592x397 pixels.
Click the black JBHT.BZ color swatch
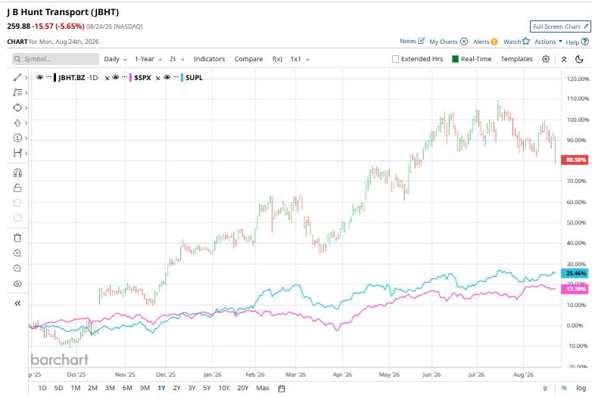pos(55,78)
